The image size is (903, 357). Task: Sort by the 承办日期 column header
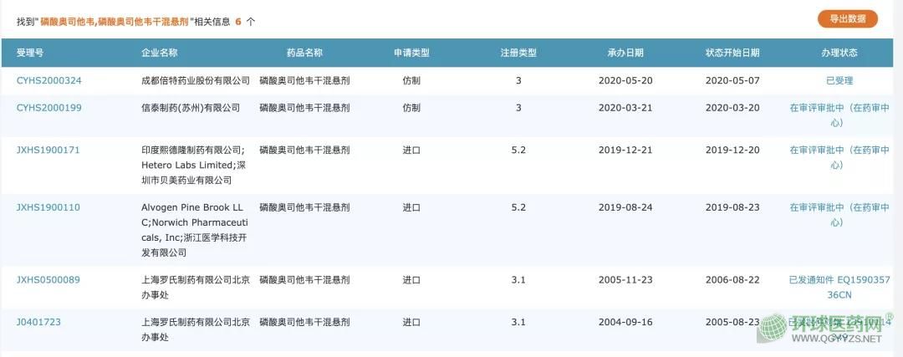pos(625,53)
